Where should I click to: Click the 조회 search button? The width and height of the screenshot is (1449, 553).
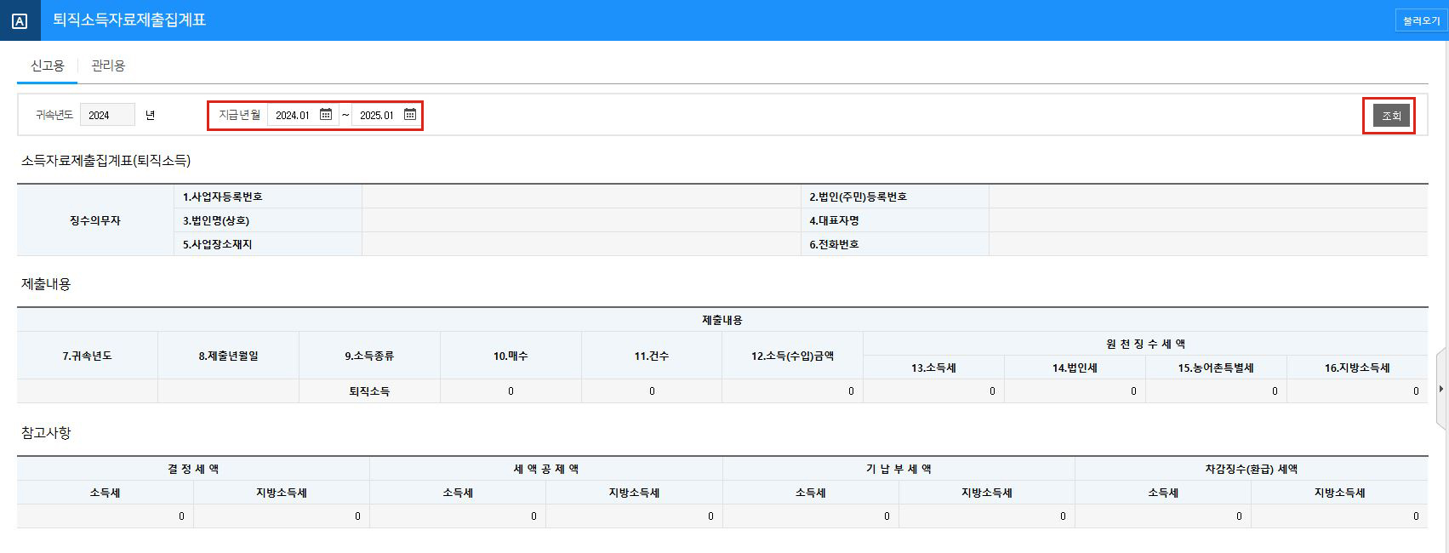(x=1391, y=115)
